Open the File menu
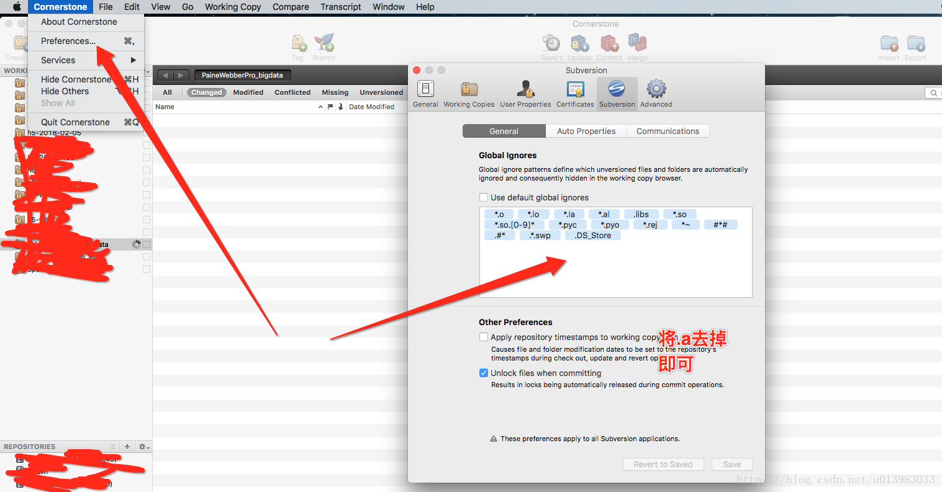Screen dimensions: 942x492 tap(106, 7)
